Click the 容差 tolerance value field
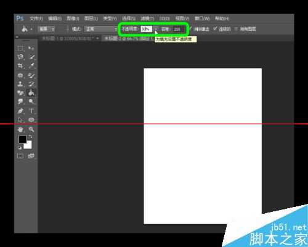Screen dimensions: 308x247 coord(178,29)
